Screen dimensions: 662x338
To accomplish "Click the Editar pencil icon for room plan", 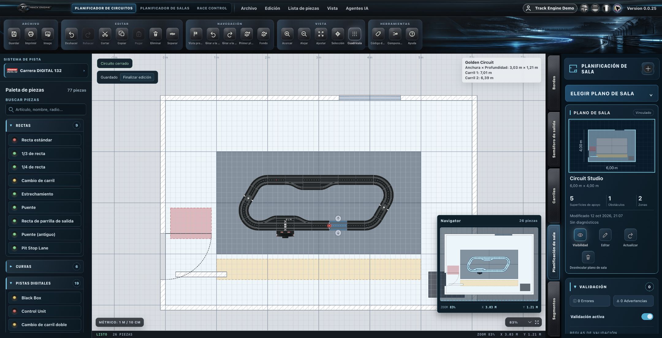I will [605, 235].
